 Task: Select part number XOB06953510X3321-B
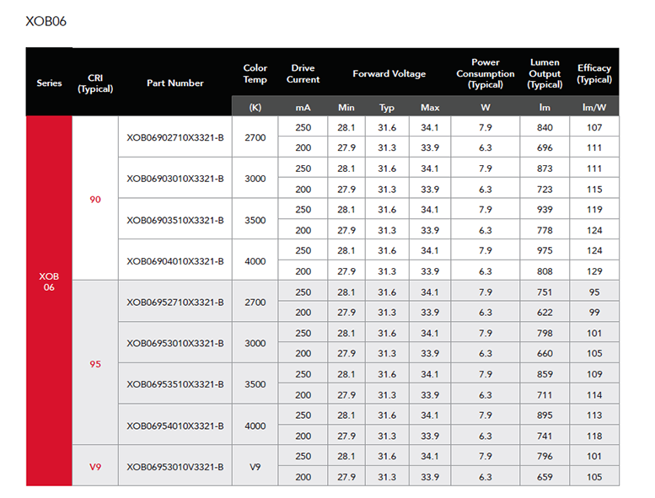click(175, 384)
